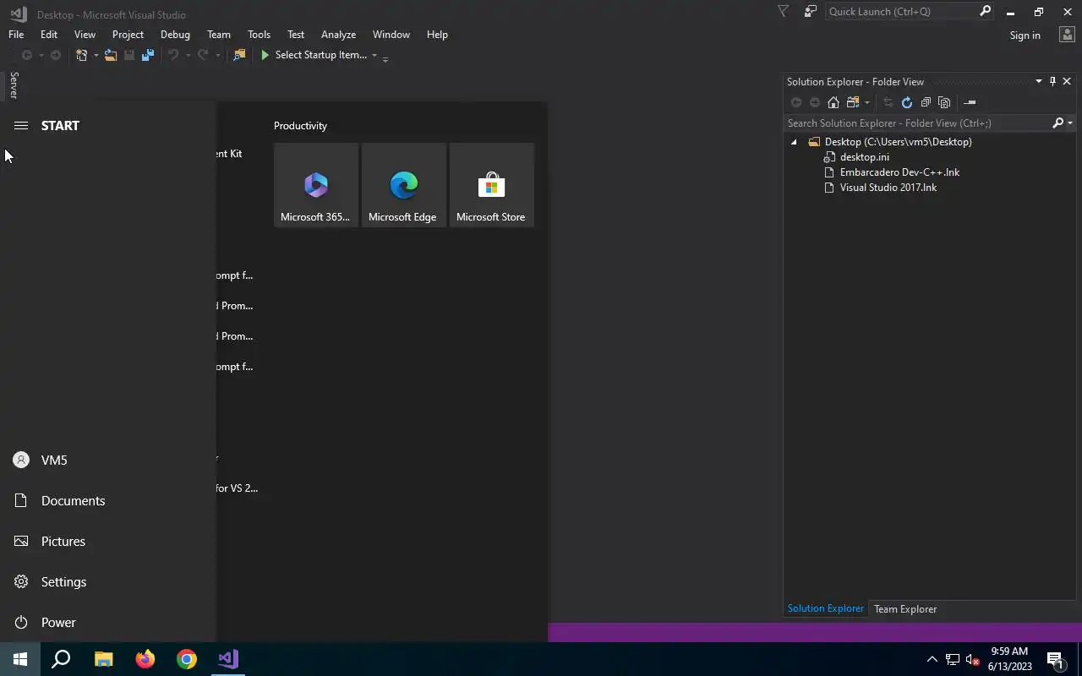The height and width of the screenshot is (676, 1082).
Task: Open the Switch Views dropdown arrow
Action: [867, 103]
